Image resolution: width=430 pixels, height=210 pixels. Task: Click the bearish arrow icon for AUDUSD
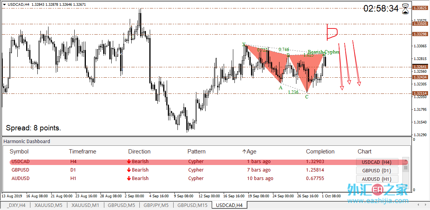pyautogui.click(x=129, y=178)
